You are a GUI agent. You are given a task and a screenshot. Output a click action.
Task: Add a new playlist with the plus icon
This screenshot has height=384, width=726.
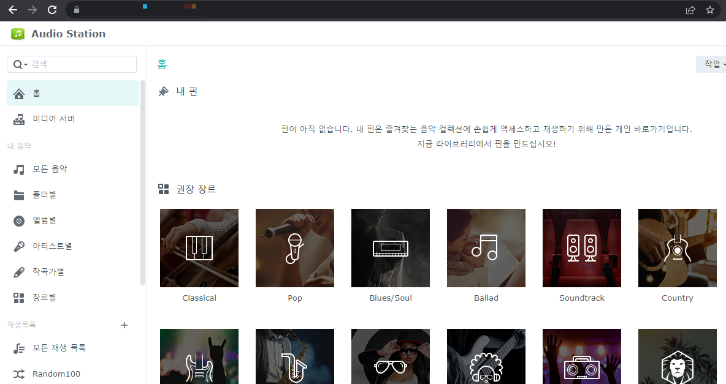point(124,325)
